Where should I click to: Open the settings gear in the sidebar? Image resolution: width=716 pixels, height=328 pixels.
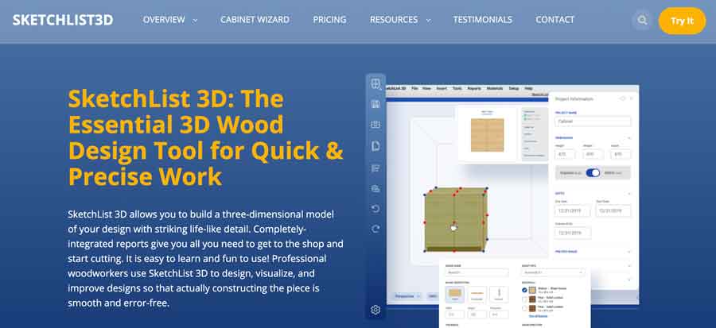point(376,310)
